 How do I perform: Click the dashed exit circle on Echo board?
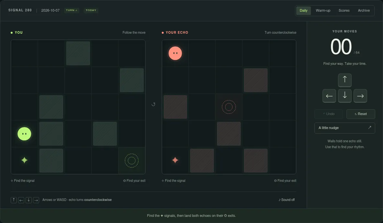pos(229,107)
